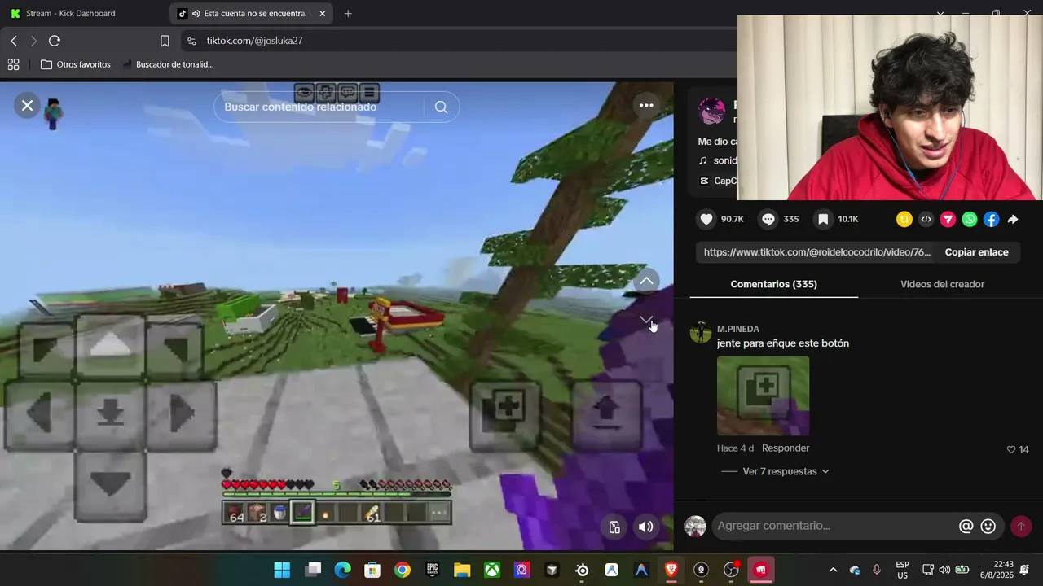Image resolution: width=1043 pixels, height=586 pixels.
Task: Send the video to friends icon
Action: [948, 219]
